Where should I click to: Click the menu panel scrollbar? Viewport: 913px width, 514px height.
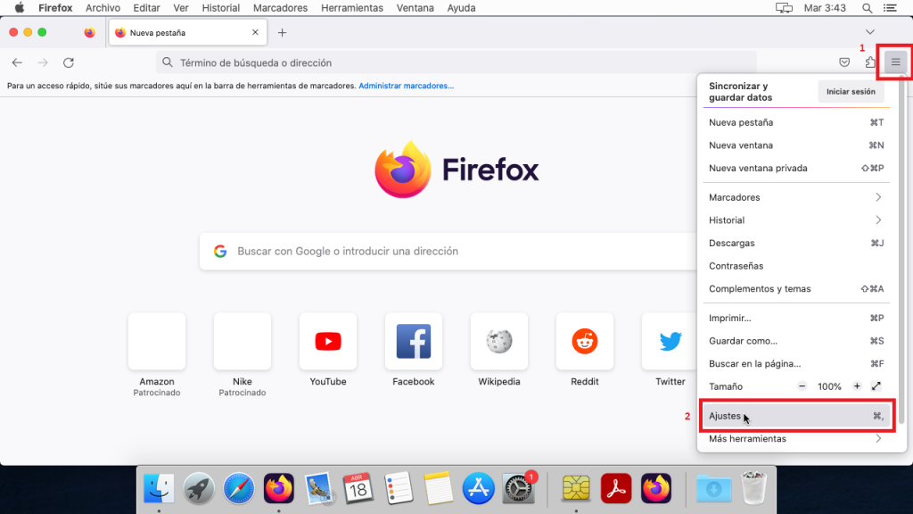point(901,251)
